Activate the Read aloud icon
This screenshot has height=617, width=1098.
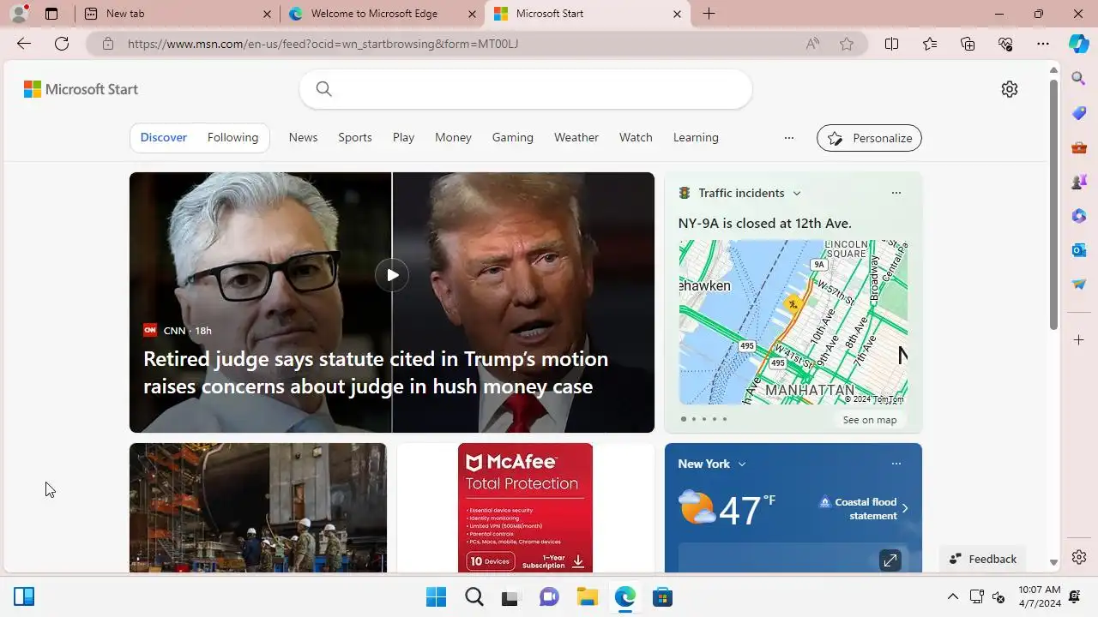pos(812,44)
